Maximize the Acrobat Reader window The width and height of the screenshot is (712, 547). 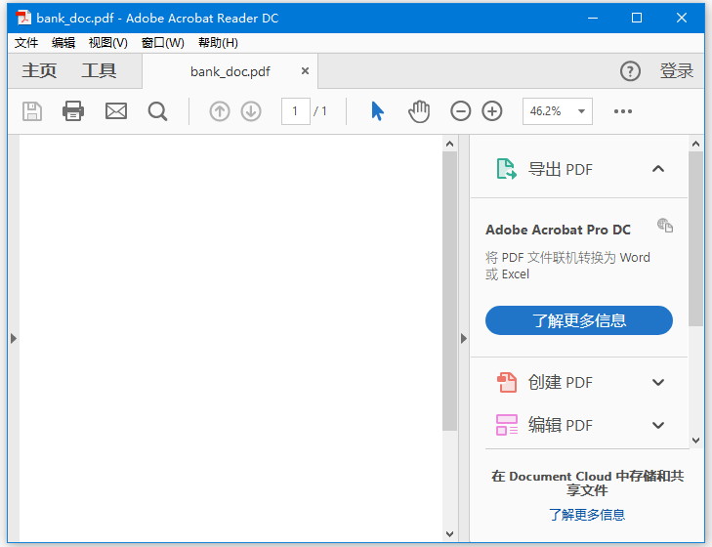(x=637, y=18)
